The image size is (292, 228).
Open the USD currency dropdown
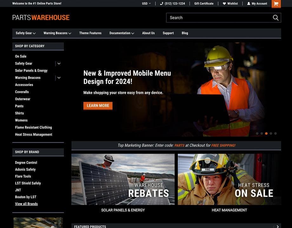[146, 3]
